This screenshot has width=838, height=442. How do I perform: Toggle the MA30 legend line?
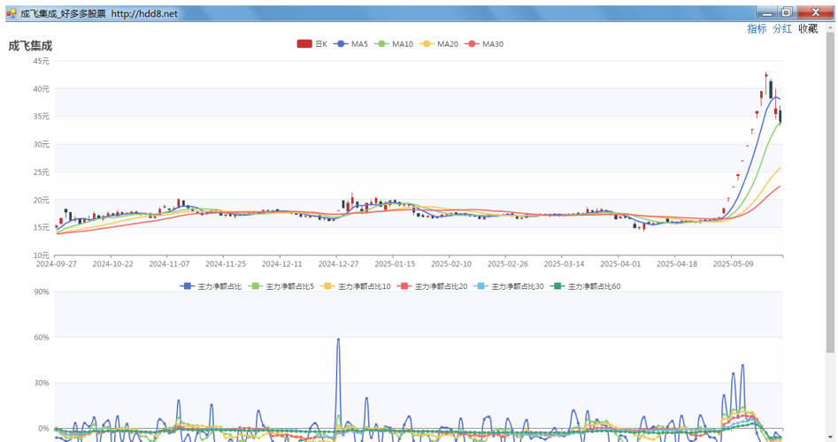pos(484,44)
